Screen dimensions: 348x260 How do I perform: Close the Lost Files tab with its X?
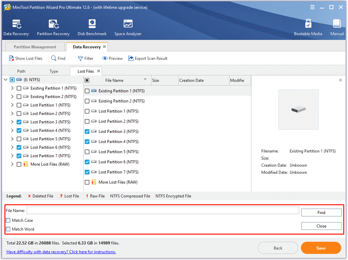[99, 71]
